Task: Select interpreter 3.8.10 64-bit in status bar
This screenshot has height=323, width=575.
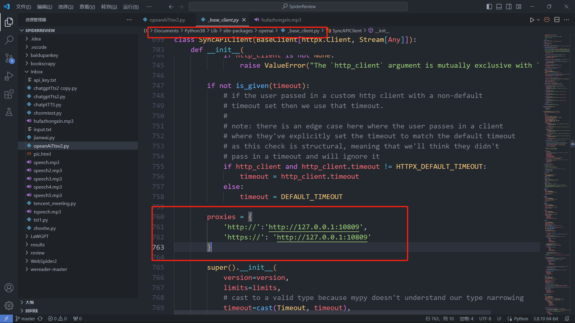Action: coord(546,319)
